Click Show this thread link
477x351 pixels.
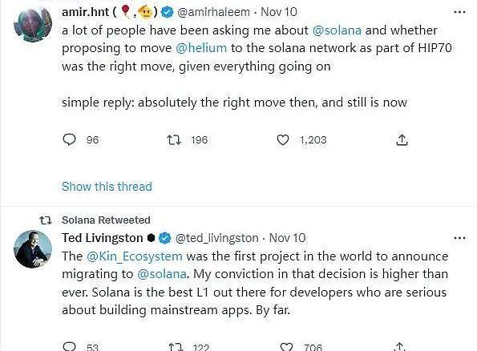[x=107, y=187]
